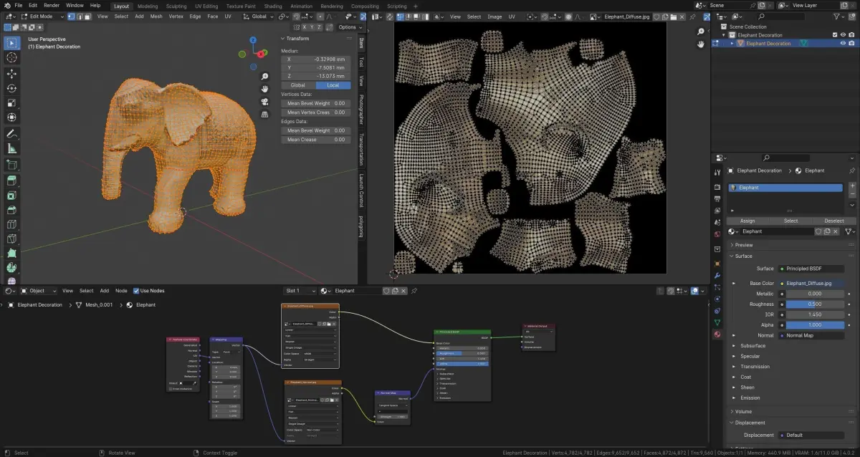860x457 pixels.
Task: Activate the Annotate pencil tool
Action: [12, 134]
